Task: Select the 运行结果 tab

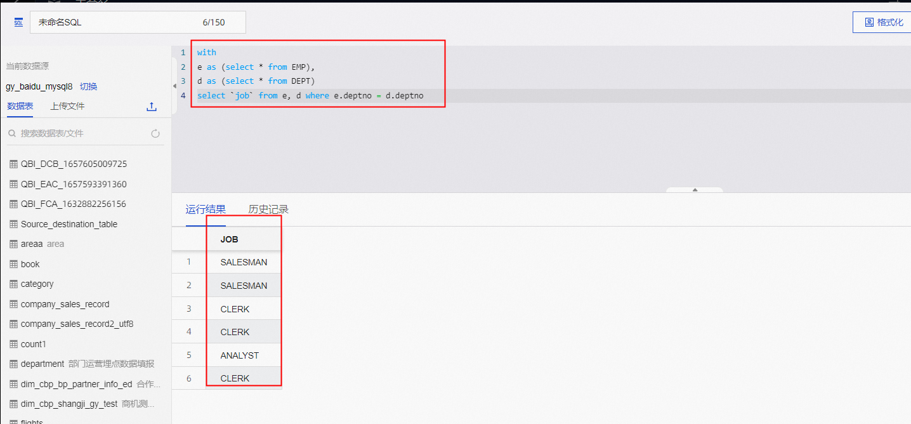Action: click(x=206, y=209)
